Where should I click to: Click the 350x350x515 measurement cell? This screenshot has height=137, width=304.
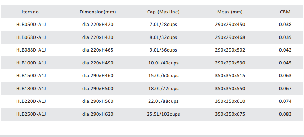pos(230,76)
